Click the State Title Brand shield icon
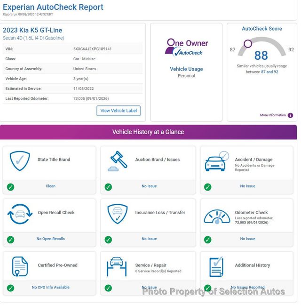Viewport: 301px width, 305px height. point(20,161)
